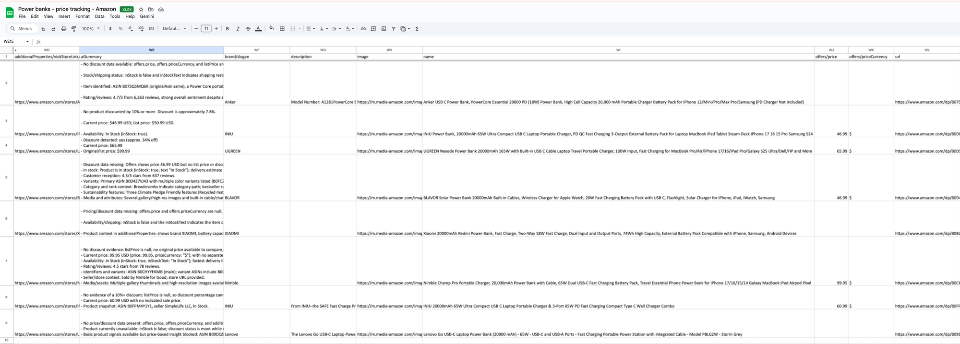Star the Power banks document

[141, 9]
